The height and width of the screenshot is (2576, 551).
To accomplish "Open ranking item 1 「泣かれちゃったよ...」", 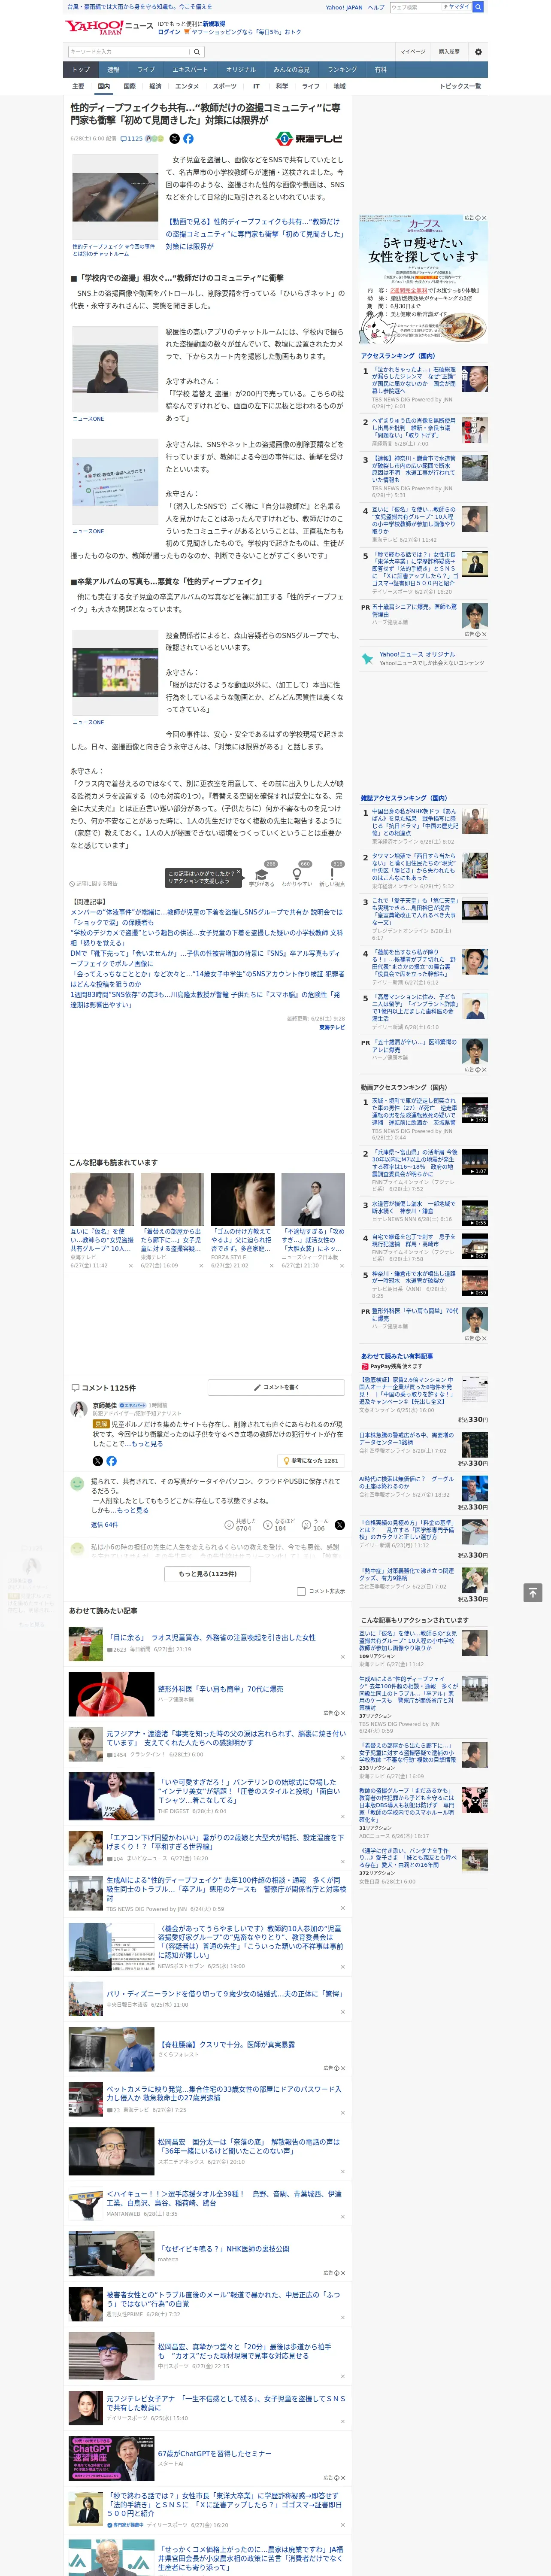I will point(414,381).
